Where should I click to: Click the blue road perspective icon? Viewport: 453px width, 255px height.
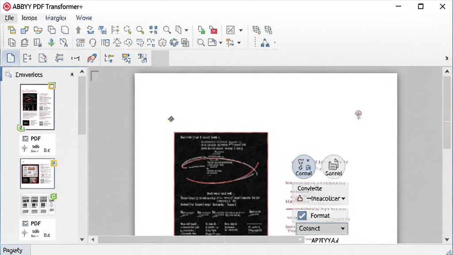[x=265, y=43]
